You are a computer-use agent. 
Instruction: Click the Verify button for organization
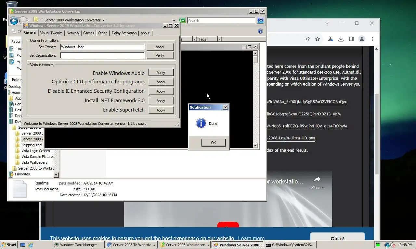(x=160, y=55)
